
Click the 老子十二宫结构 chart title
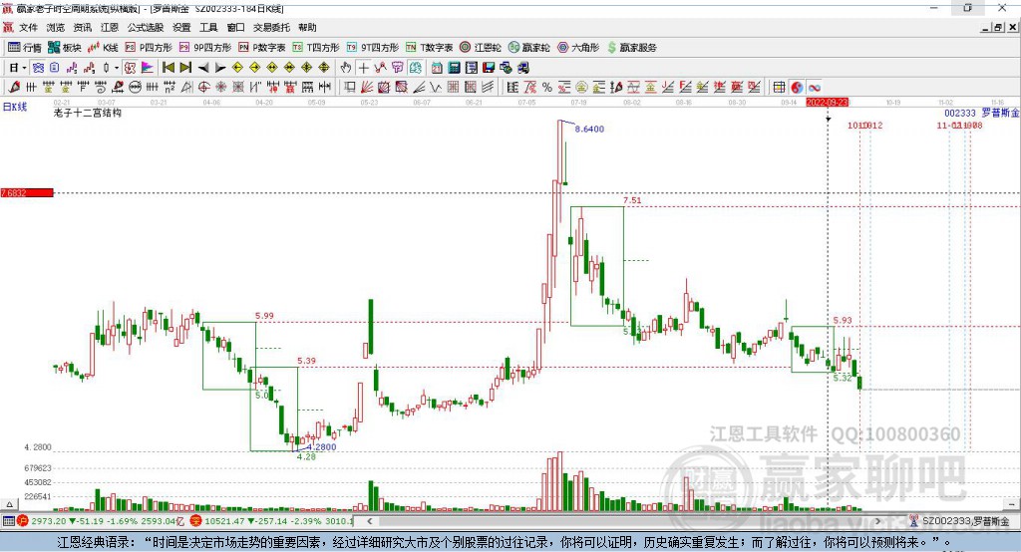click(x=88, y=113)
